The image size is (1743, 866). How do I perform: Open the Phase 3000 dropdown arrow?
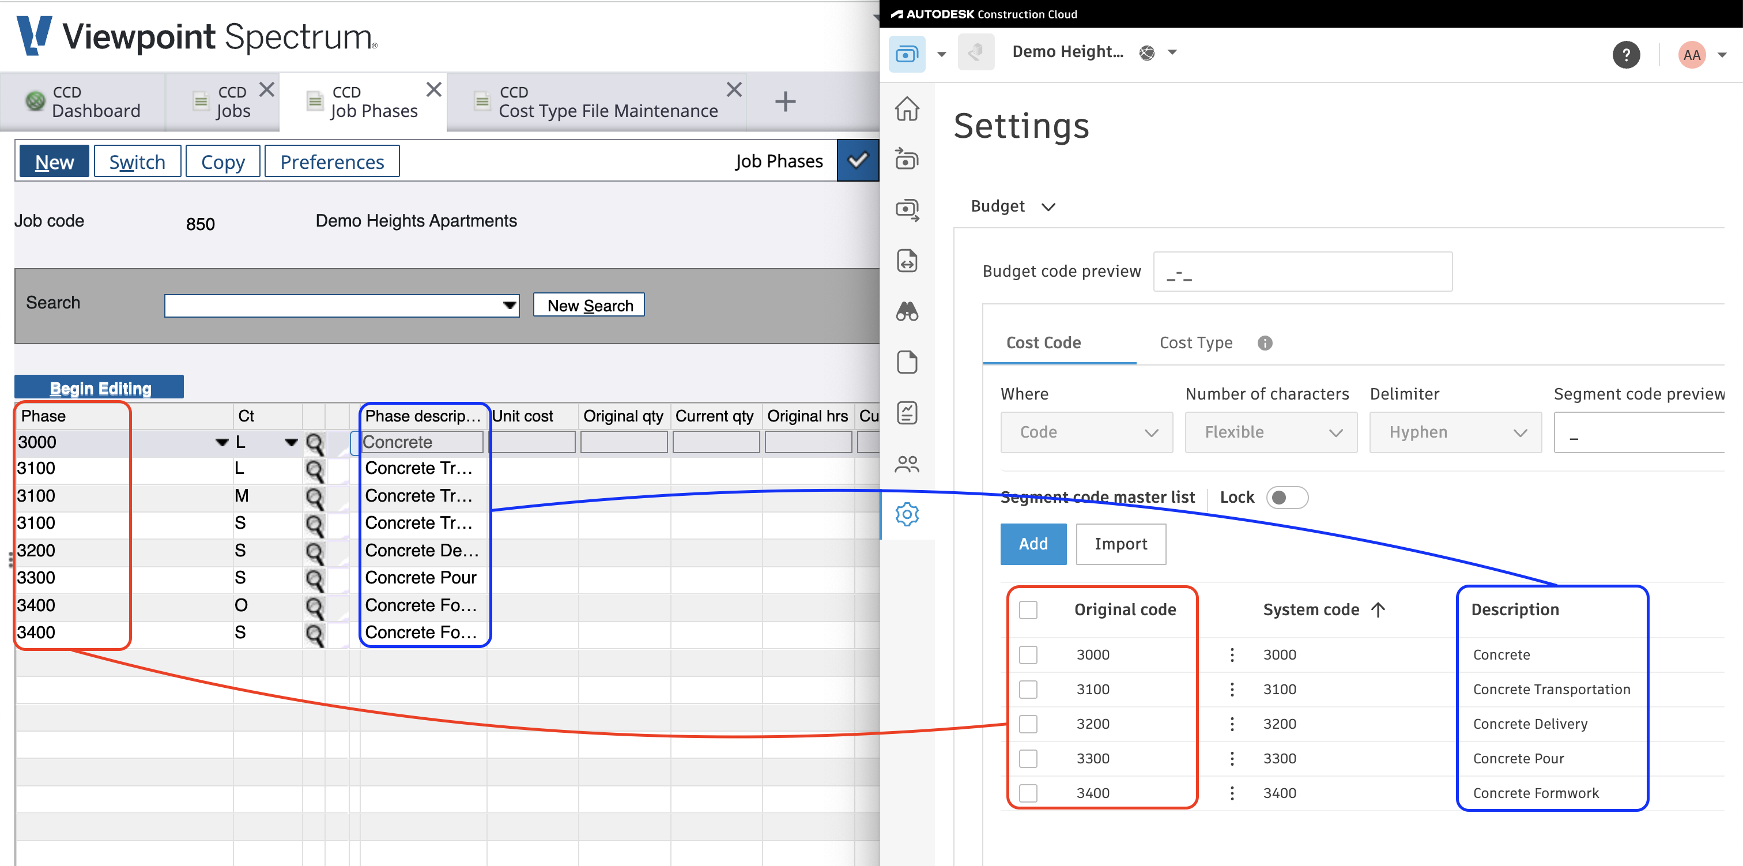click(221, 443)
